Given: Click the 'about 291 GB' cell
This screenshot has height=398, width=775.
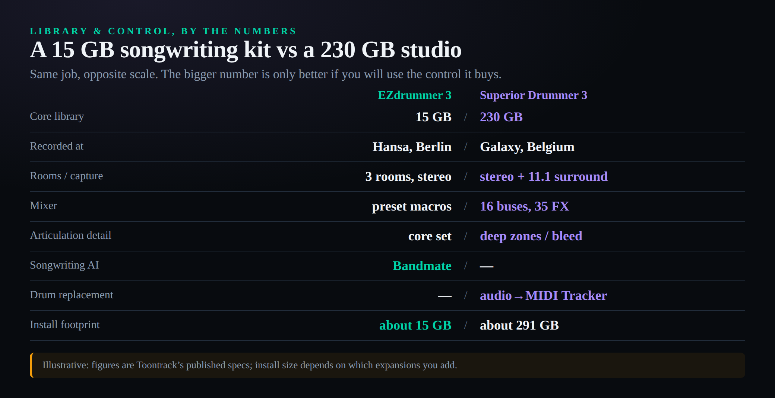Looking at the screenshot, I should 519,325.
